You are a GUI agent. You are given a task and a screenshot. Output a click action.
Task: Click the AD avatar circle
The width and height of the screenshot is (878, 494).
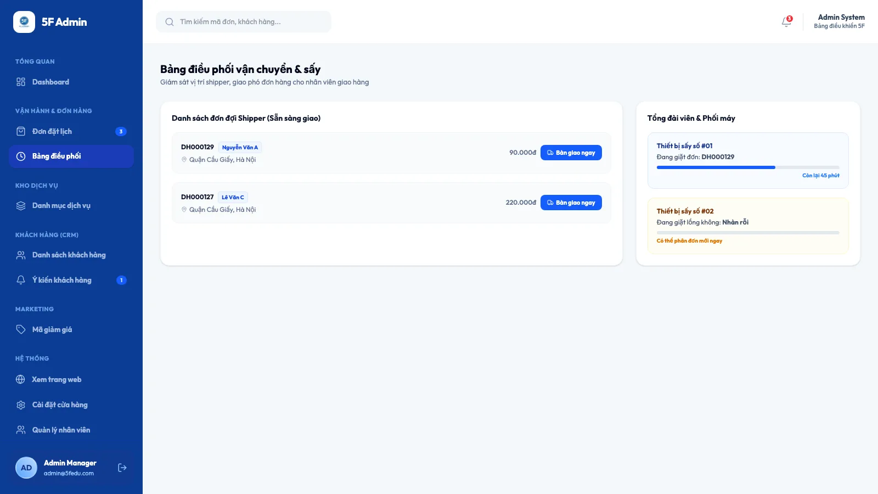[x=26, y=468]
